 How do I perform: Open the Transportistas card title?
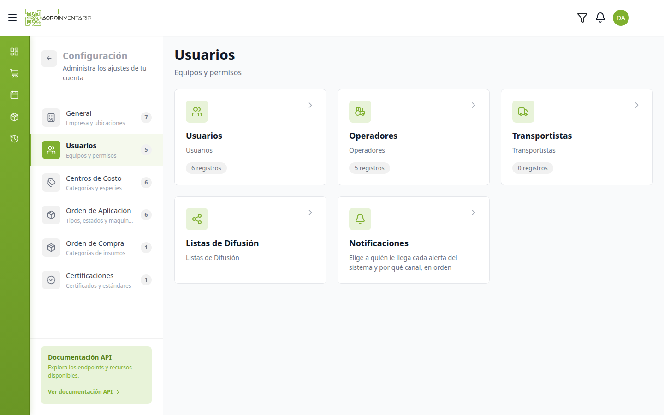pyautogui.click(x=542, y=136)
